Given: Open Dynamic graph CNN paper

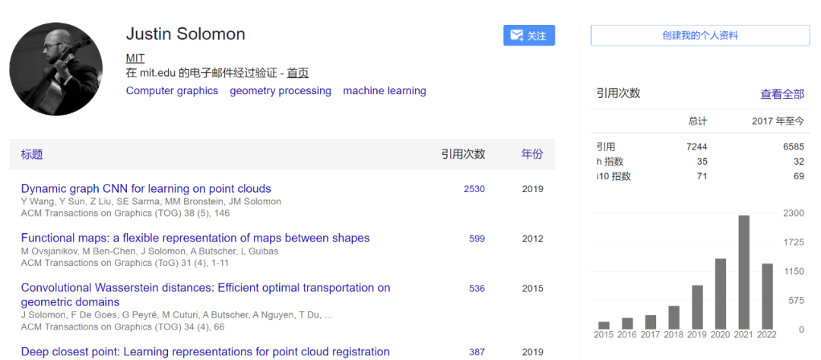Looking at the screenshot, I should point(146,188).
